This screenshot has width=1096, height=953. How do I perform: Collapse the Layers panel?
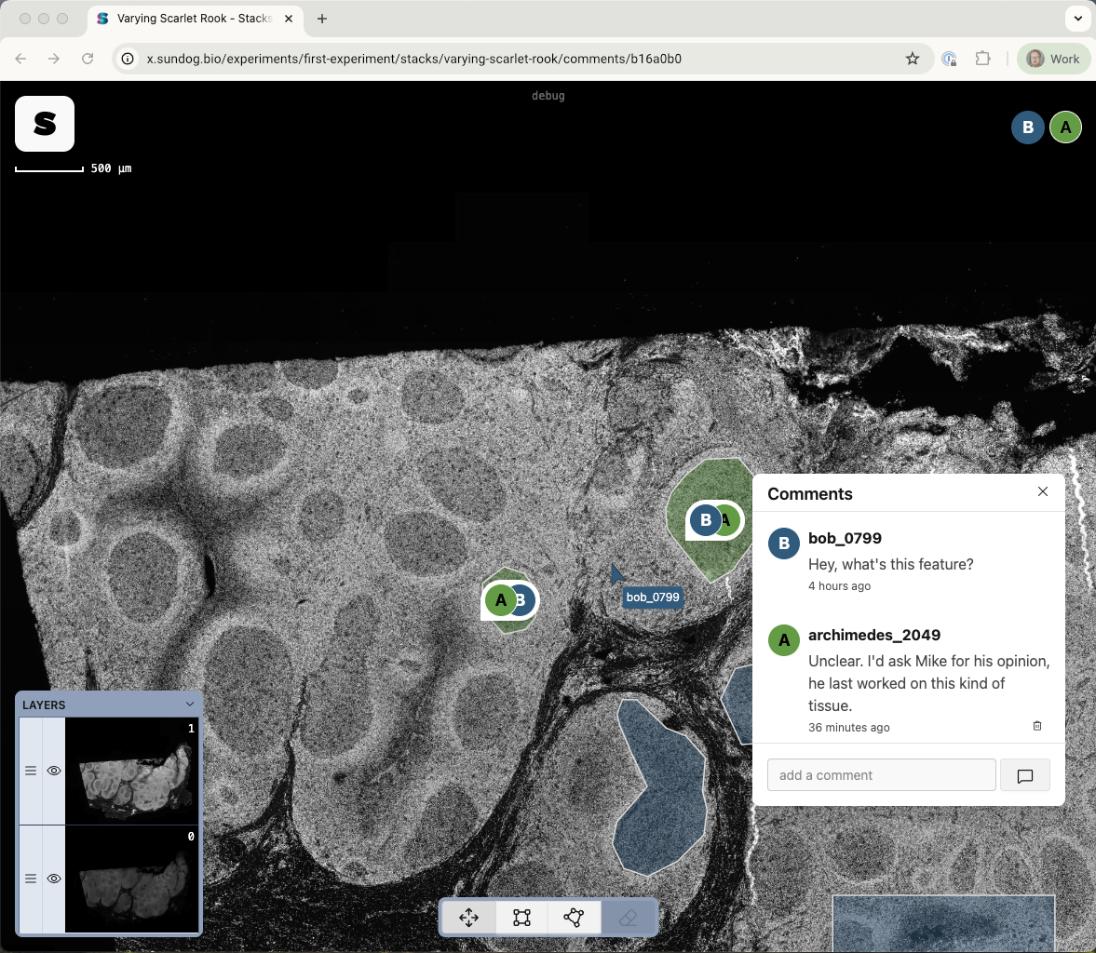coord(190,705)
